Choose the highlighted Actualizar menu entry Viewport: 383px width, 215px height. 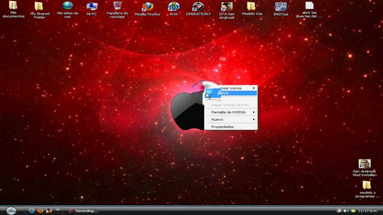[230, 93]
